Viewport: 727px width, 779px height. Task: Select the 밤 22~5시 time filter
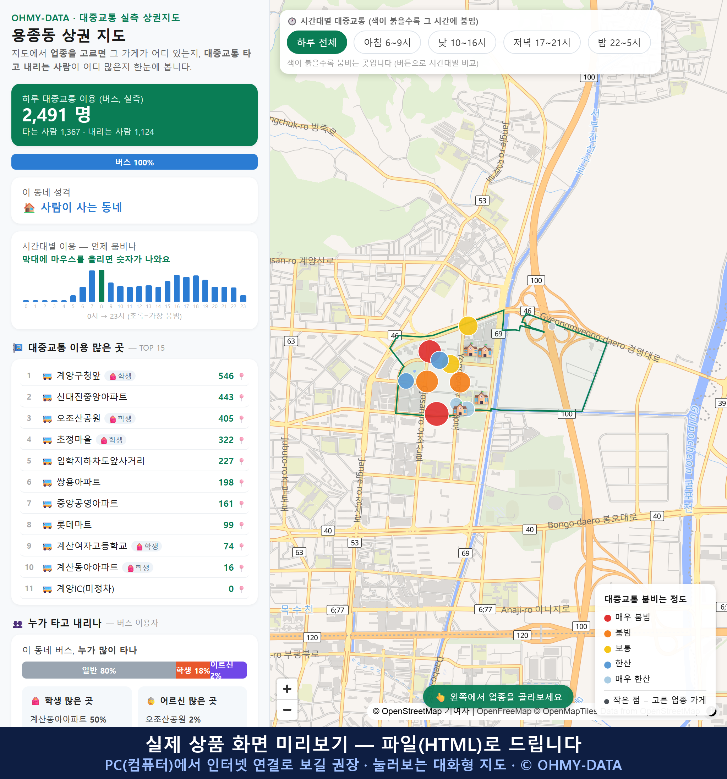click(619, 42)
